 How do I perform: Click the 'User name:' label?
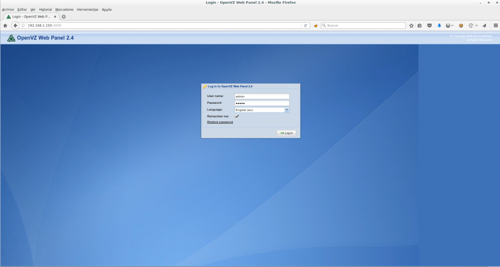click(x=215, y=96)
